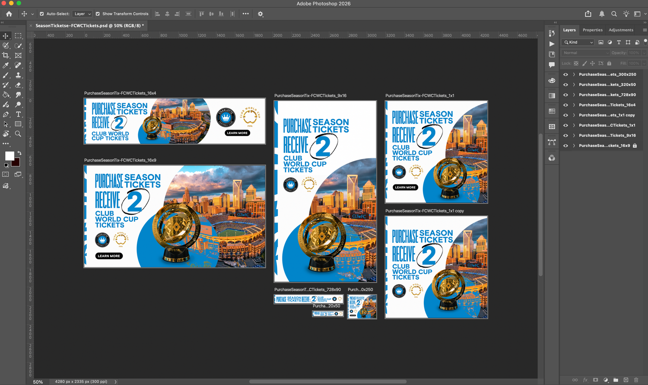Select the Move tool
Viewport: 648px width, 385px height.
pos(6,36)
